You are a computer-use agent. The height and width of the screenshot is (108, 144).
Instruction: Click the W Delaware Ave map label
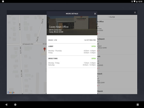point(28,44)
